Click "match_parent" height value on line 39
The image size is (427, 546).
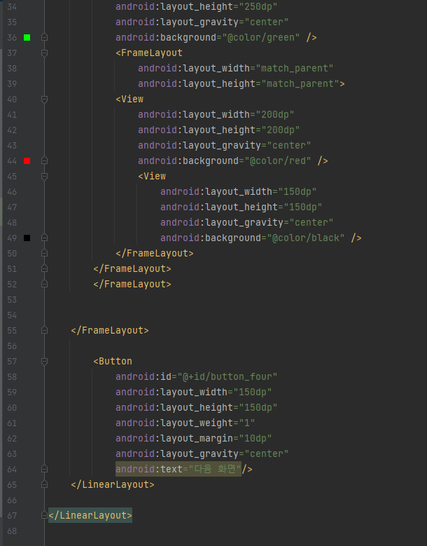[x=300, y=83]
